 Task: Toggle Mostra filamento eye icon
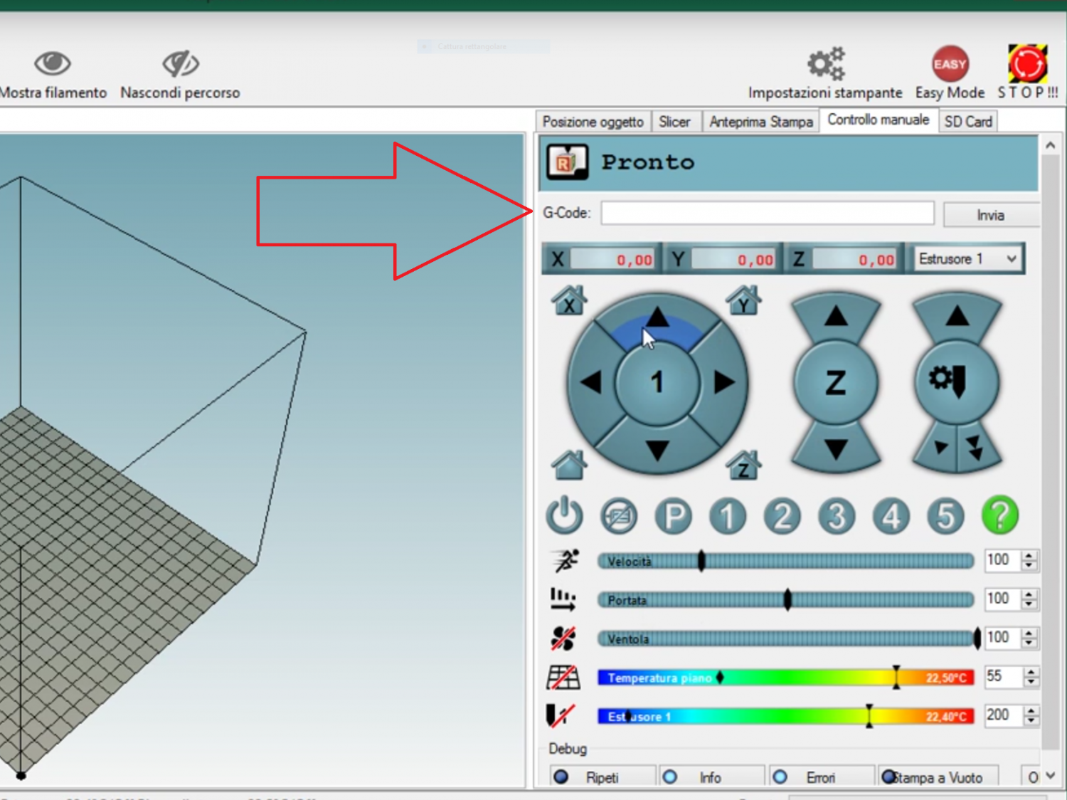pyautogui.click(x=53, y=64)
